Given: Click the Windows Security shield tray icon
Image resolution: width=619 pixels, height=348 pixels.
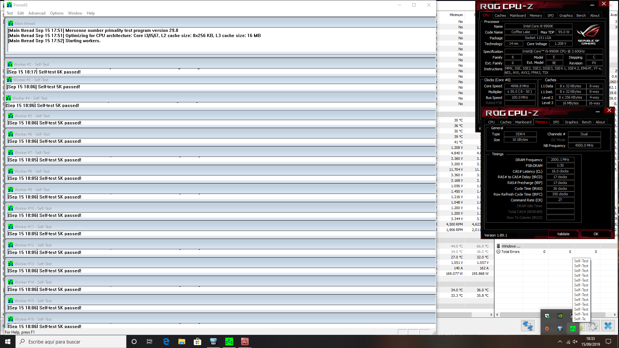Looking at the screenshot, I should pyautogui.click(x=547, y=316).
